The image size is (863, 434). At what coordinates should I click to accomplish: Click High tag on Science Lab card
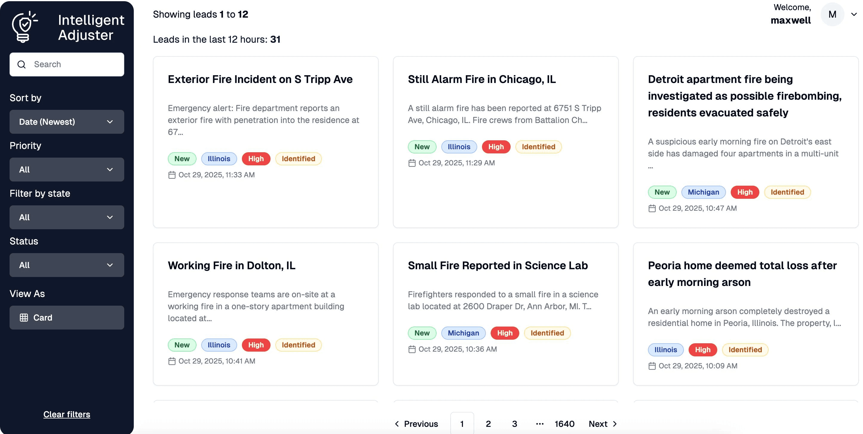pos(505,333)
